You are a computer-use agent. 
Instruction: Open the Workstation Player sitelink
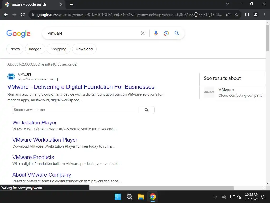(x=35, y=123)
